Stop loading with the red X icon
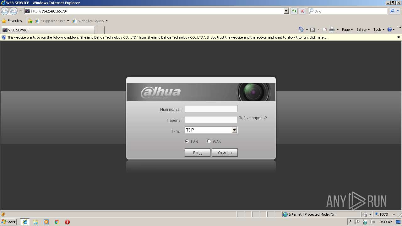 click(x=302, y=11)
